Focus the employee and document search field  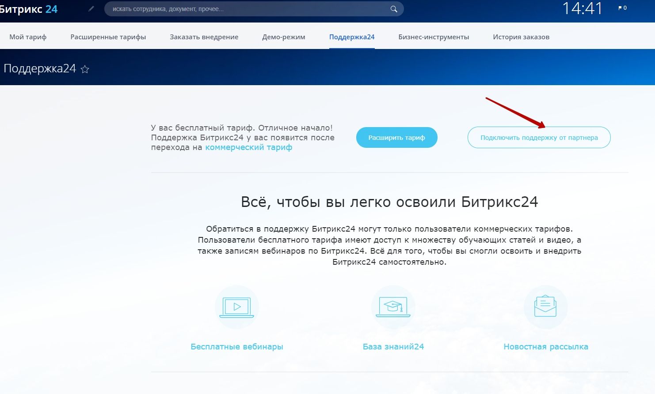click(x=254, y=9)
